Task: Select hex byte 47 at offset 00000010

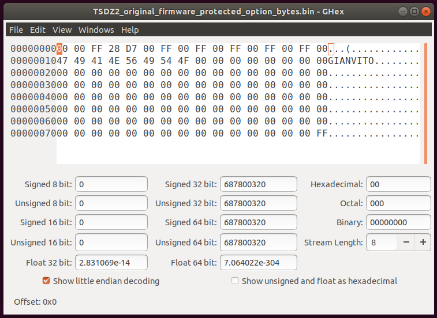Action: pyautogui.click(x=62, y=60)
